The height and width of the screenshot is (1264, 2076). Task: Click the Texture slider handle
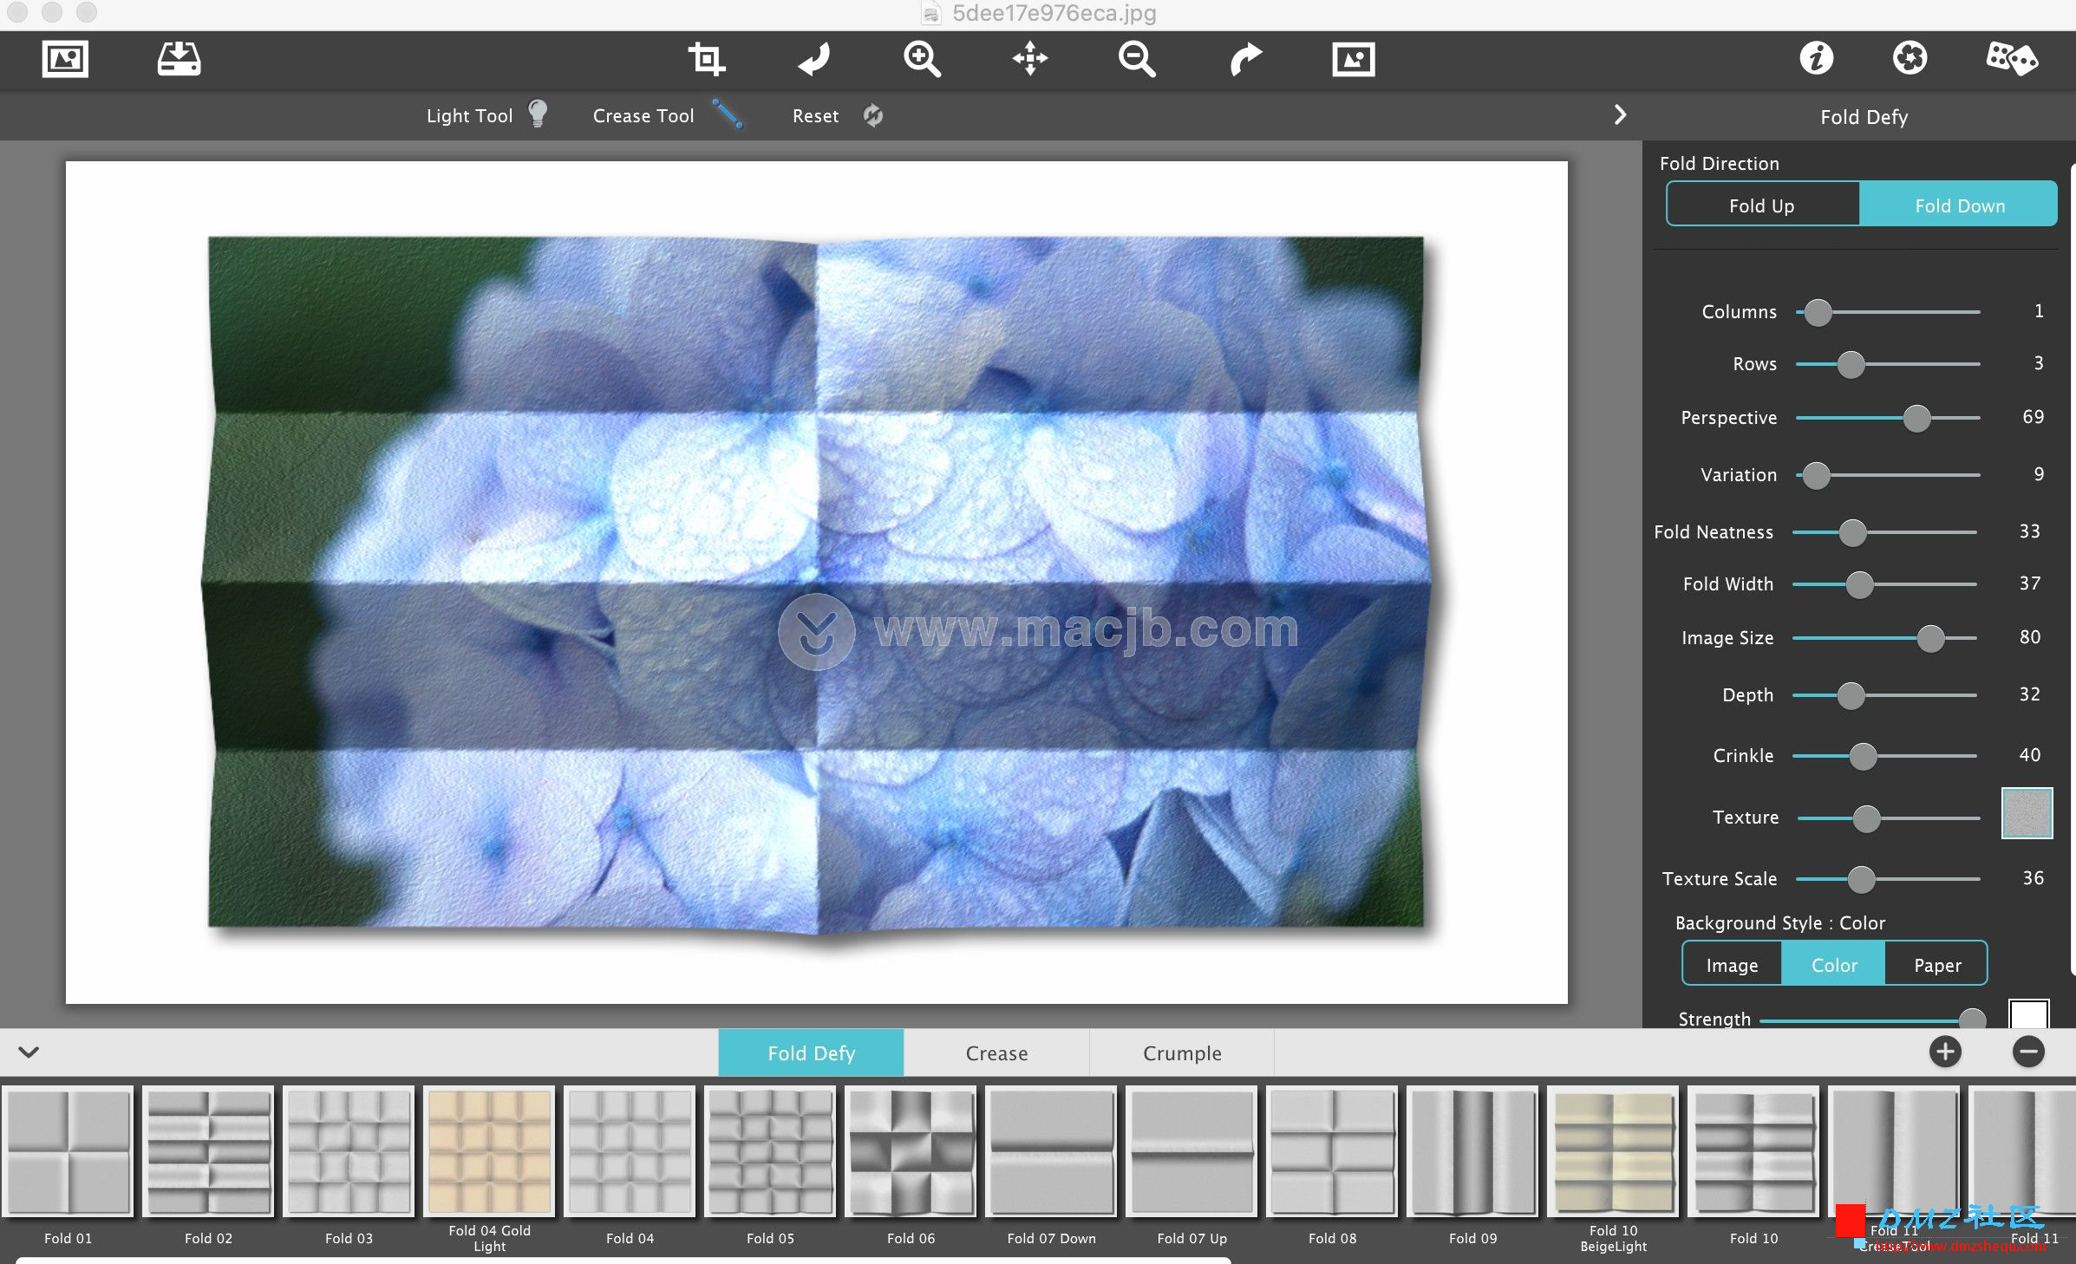(x=1866, y=818)
